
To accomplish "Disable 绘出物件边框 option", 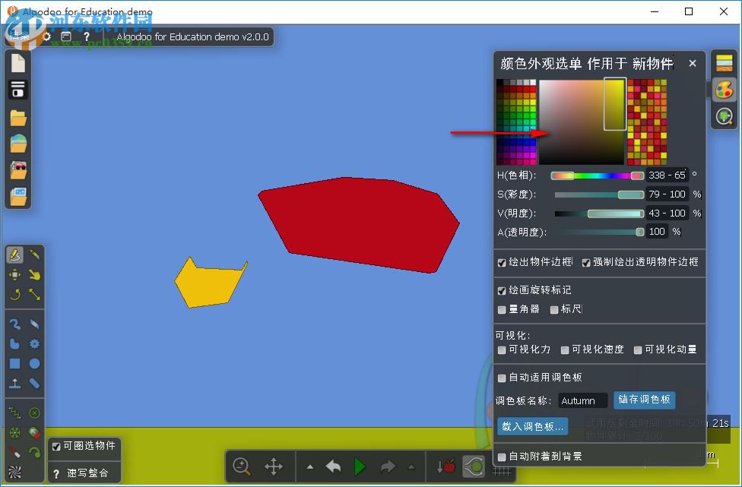I will click(501, 263).
